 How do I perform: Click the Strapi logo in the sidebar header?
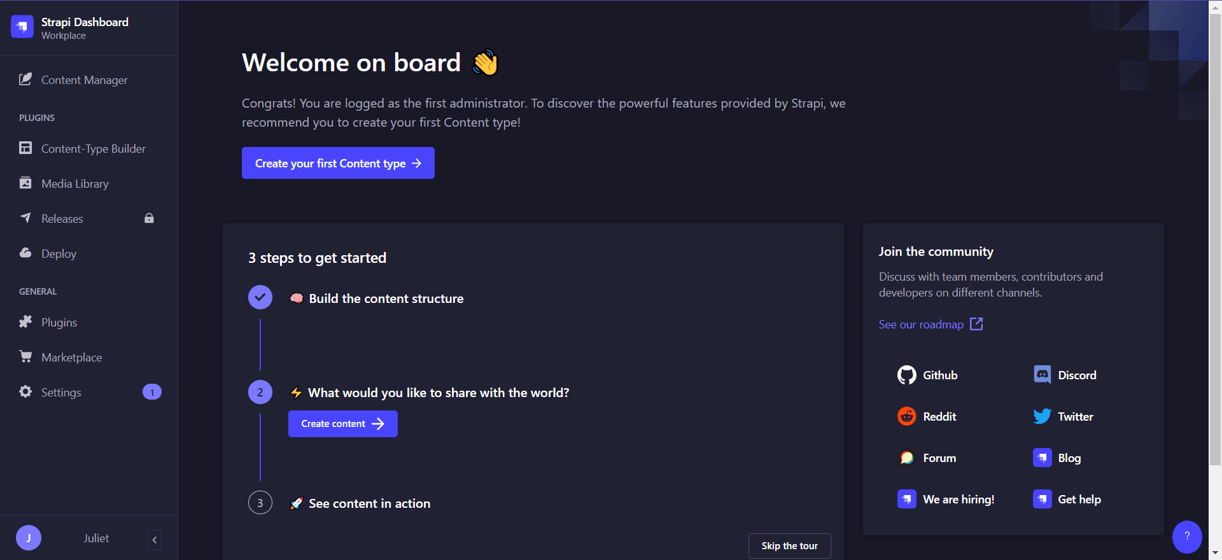click(x=22, y=27)
